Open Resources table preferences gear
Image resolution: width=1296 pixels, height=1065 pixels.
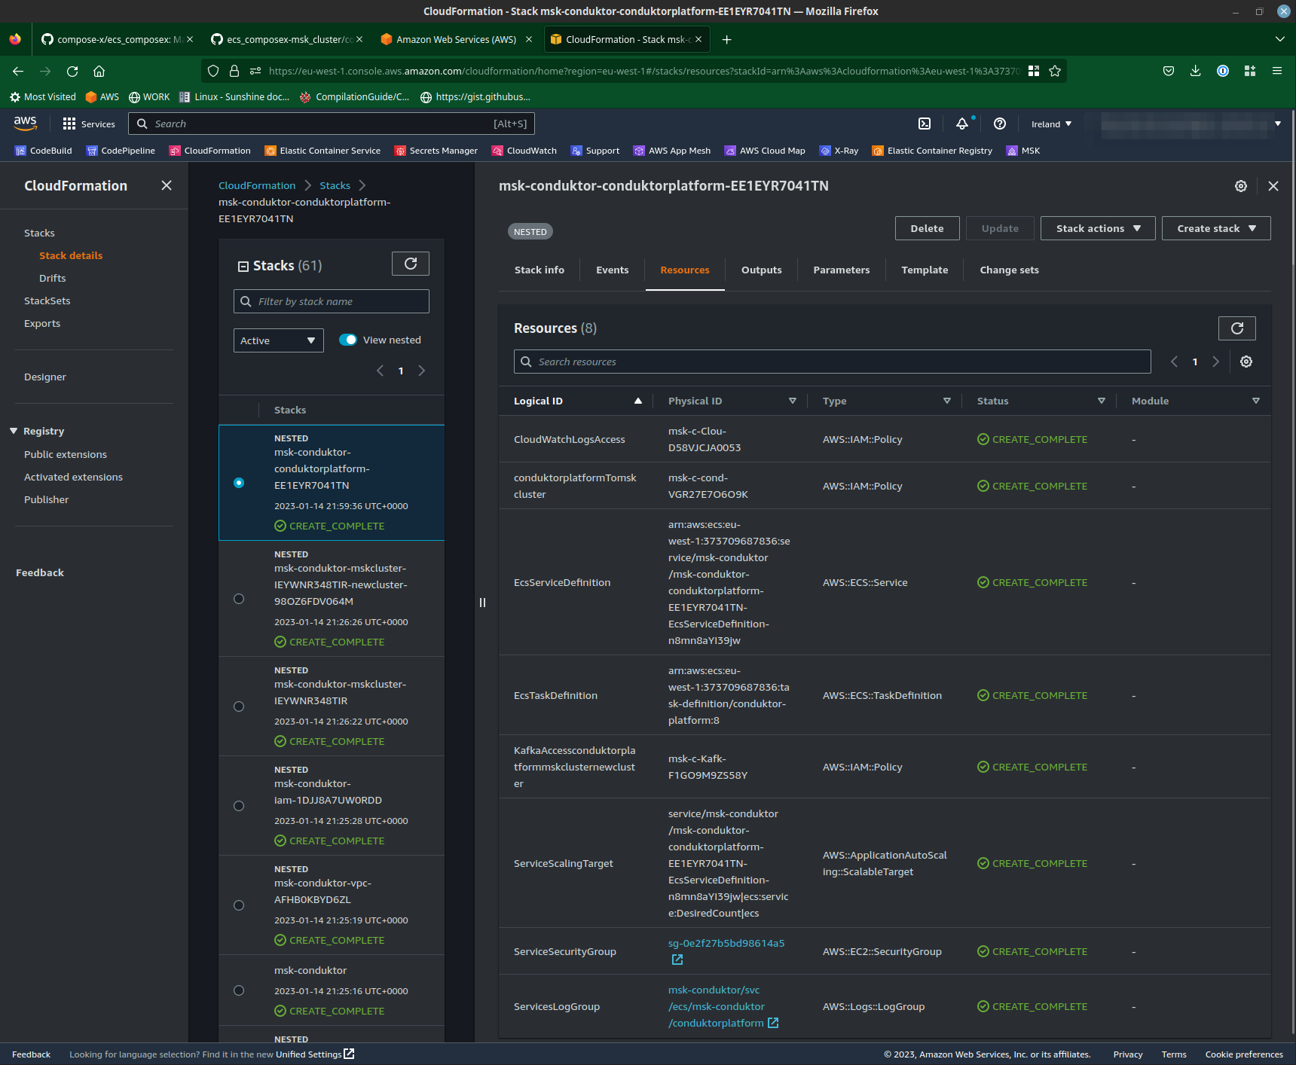[x=1246, y=362]
